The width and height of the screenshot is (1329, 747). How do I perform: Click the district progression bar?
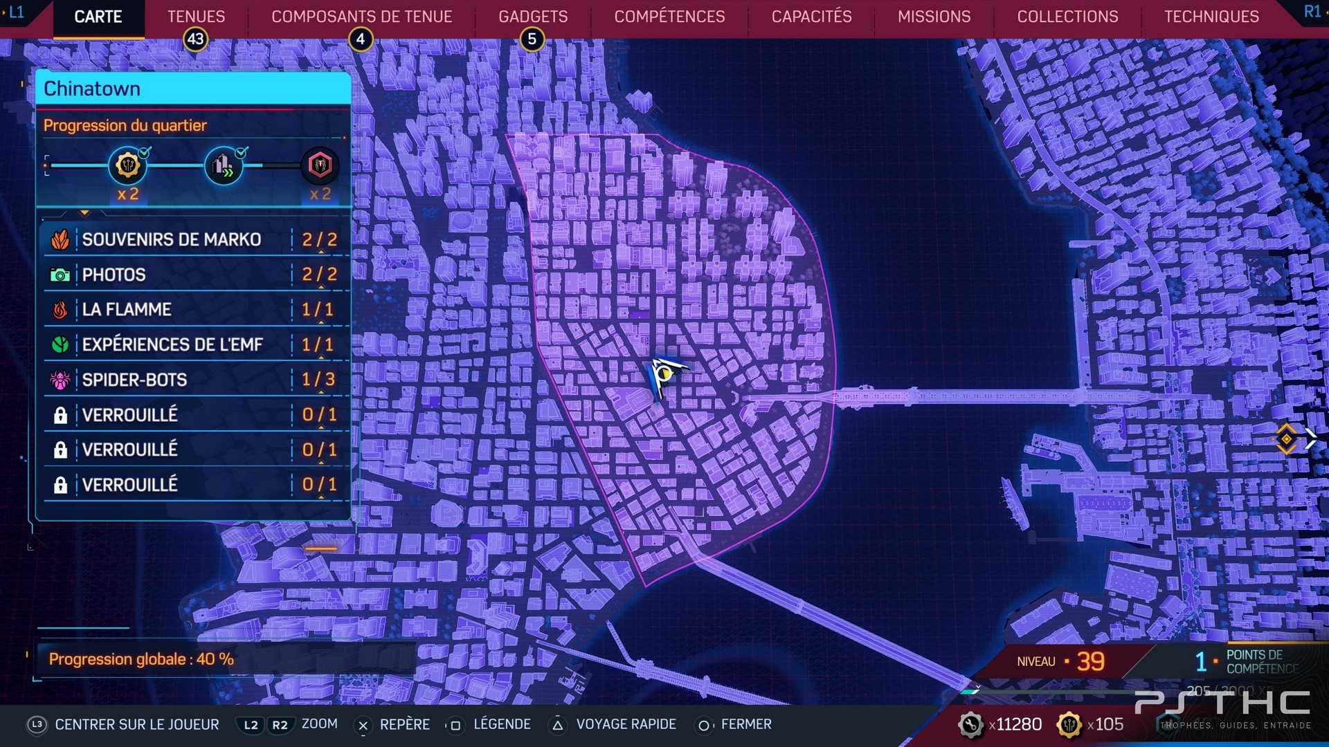(192, 165)
